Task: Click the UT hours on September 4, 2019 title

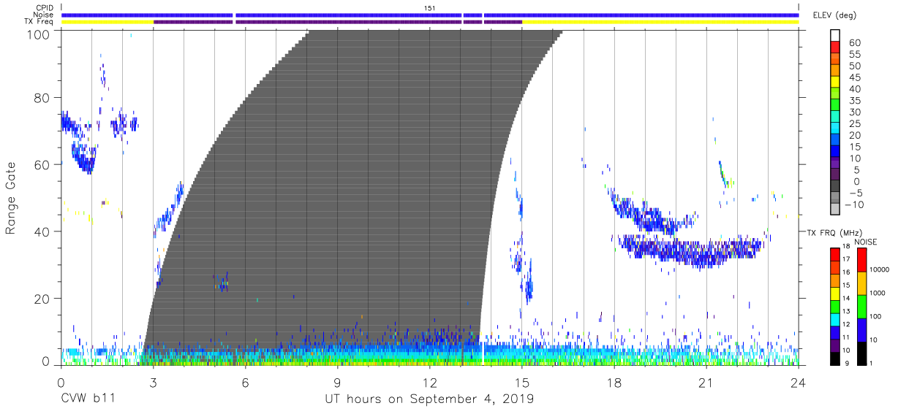Action: (430, 399)
